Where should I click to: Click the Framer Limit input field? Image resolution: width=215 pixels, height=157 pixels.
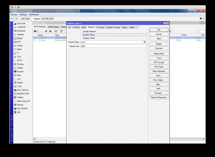[113, 46]
